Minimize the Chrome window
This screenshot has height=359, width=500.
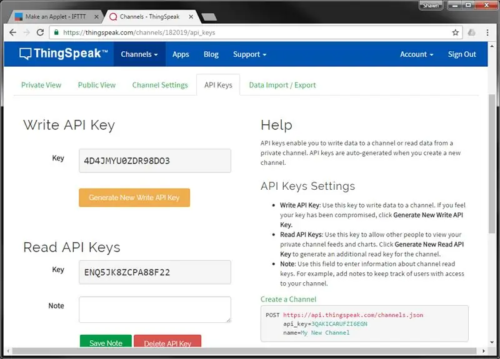[x=455, y=6]
